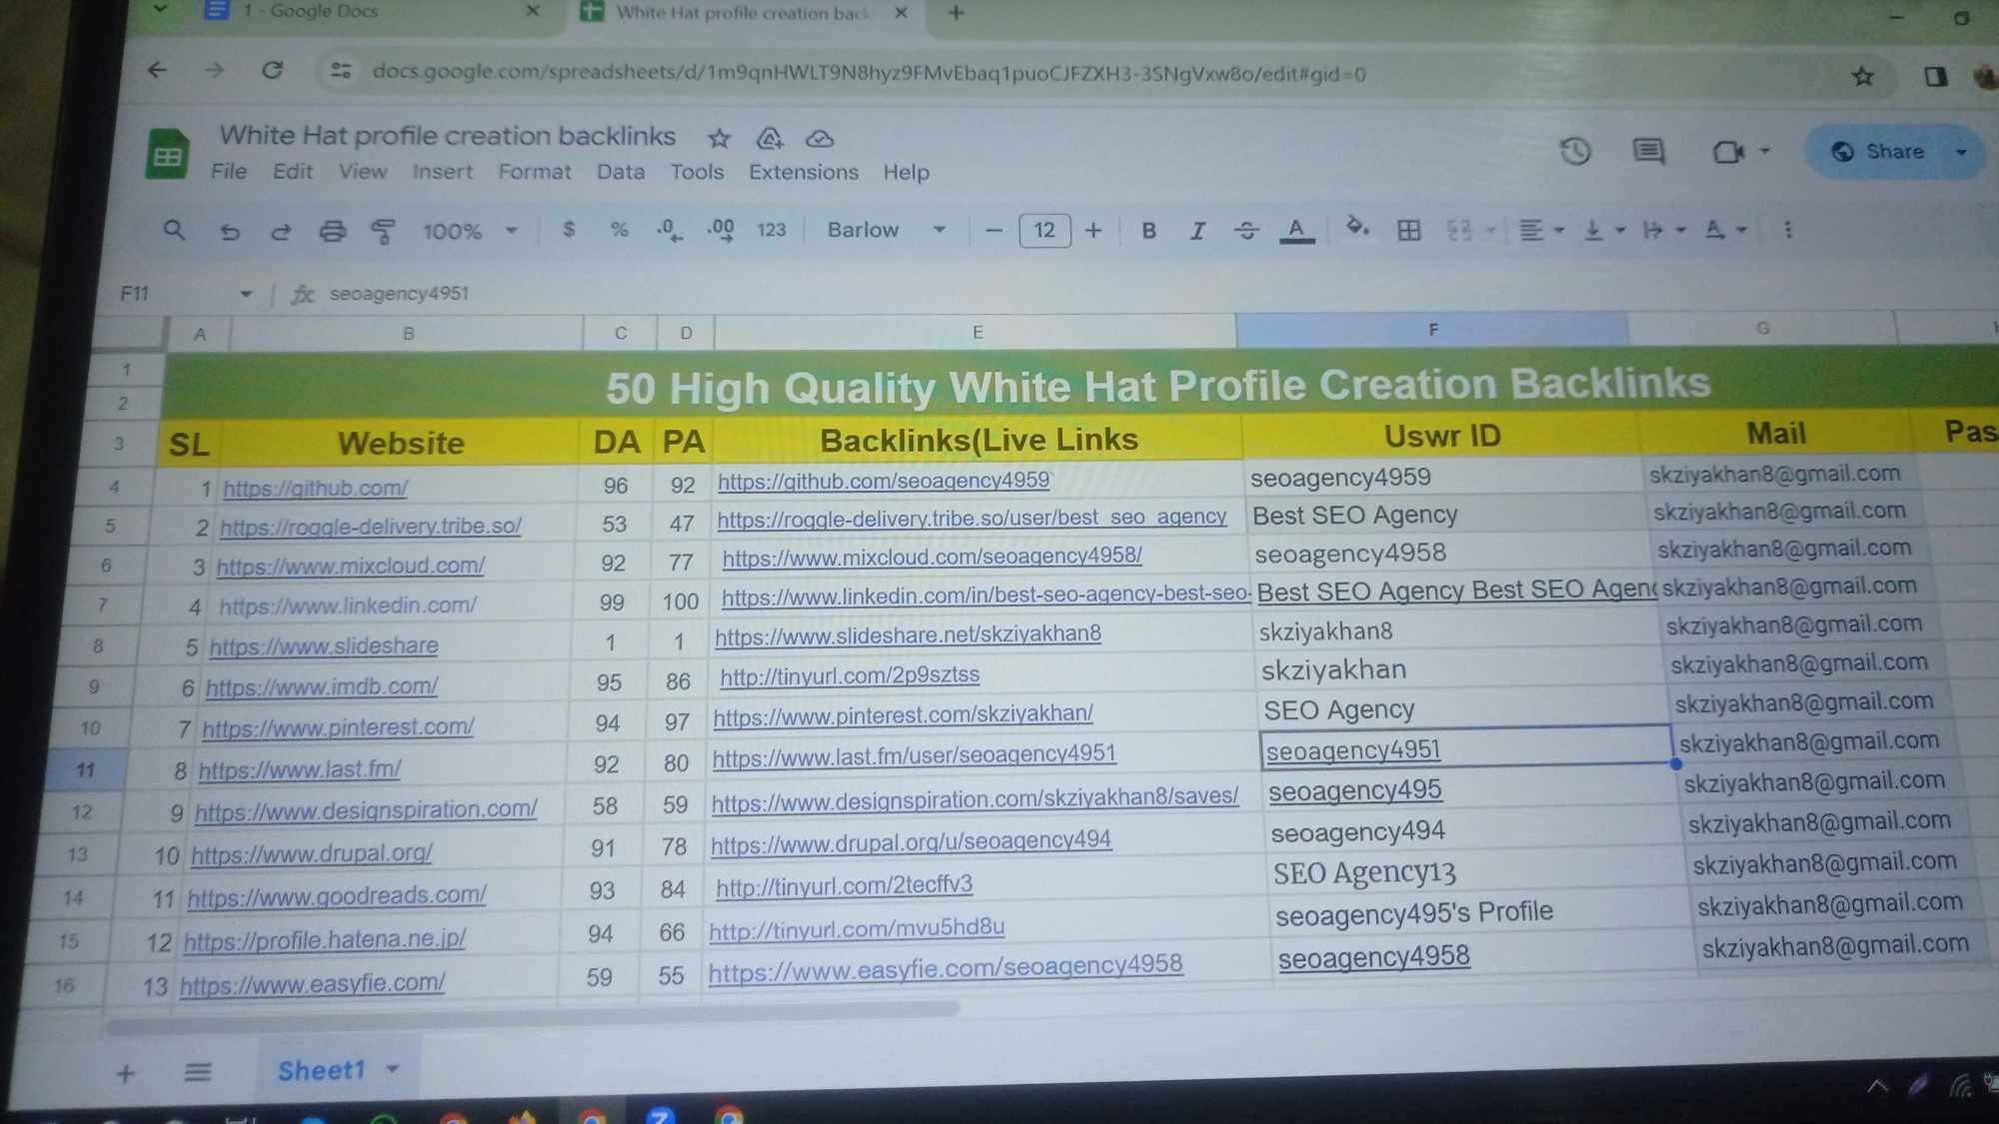Image resolution: width=1999 pixels, height=1124 pixels.
Task: Open the text color picker
Action: 1296,231
